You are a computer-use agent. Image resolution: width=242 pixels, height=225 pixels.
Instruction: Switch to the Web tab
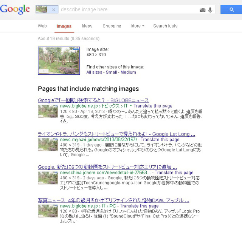pyautogui.click(x=42, y=26)
